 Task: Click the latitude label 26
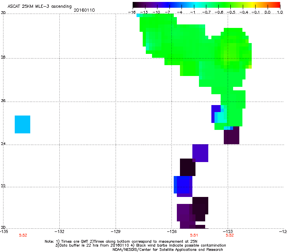(3, 100)
